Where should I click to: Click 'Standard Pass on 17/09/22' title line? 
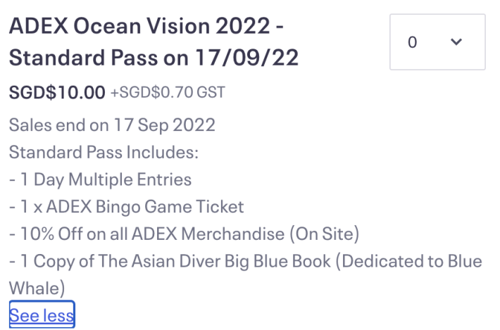point(154,58)
